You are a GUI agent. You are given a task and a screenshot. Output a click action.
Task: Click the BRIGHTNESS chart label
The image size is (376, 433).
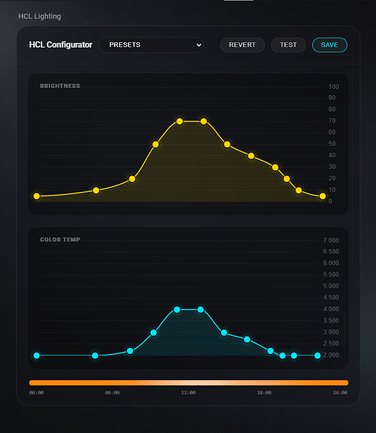60,86
